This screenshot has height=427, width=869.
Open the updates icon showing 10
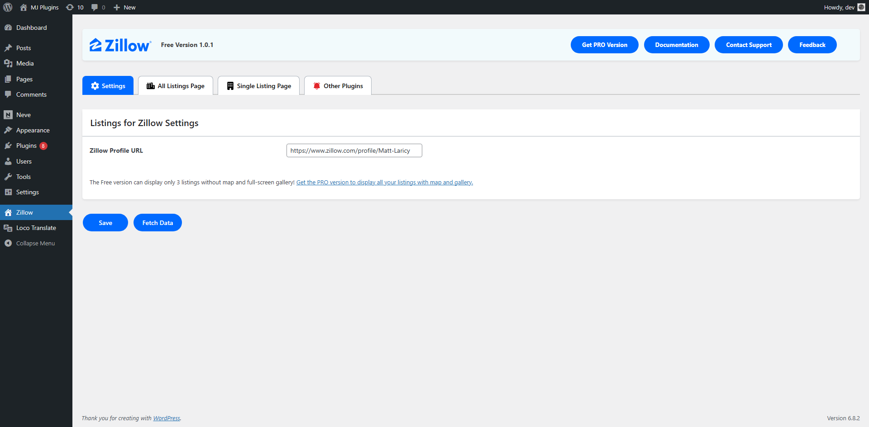(70, 7)
